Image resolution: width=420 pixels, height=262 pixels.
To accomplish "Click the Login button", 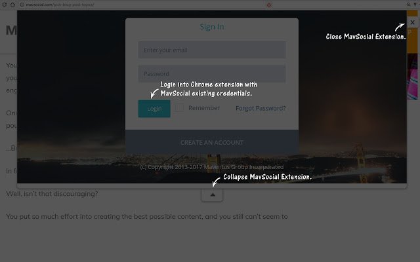I will click(154, 109).
